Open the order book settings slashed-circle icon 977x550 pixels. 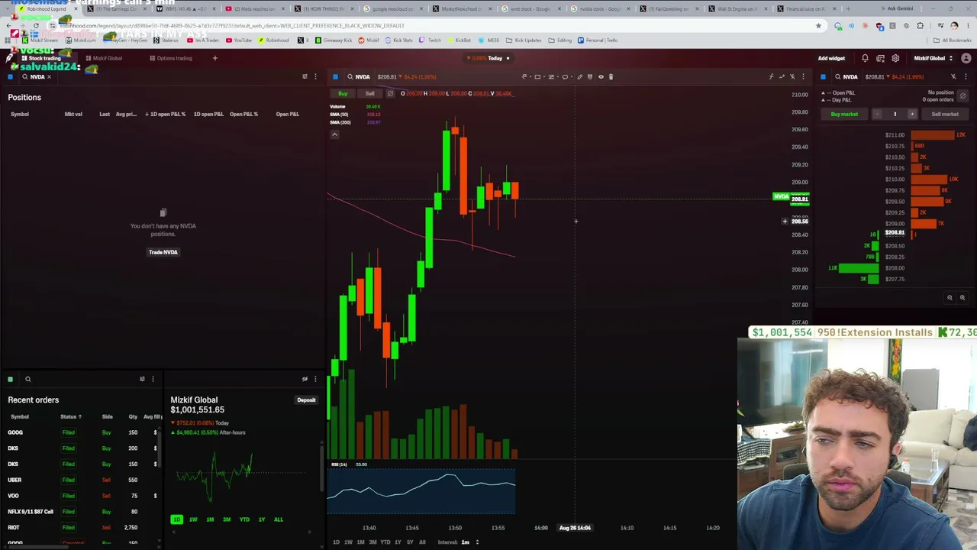962,95
